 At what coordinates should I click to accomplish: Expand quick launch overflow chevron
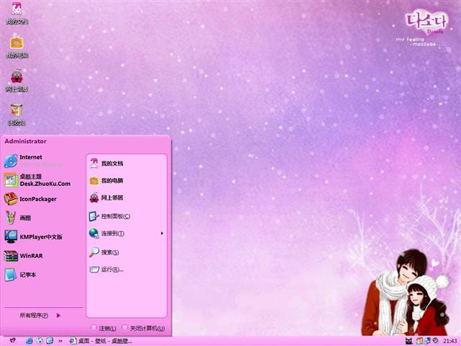[61, 341]
